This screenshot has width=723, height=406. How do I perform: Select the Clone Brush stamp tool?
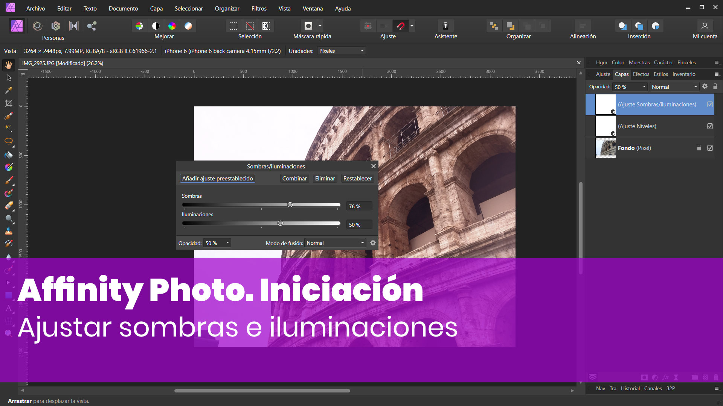pos(9,231)
